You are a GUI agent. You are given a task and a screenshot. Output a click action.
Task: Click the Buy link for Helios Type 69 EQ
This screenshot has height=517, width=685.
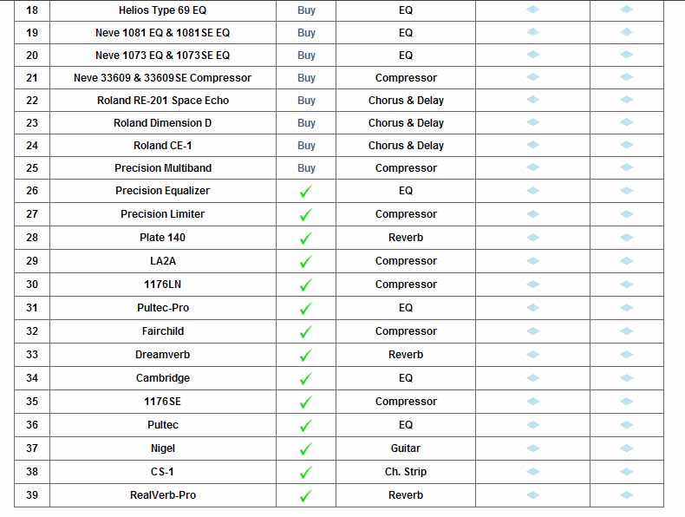pos(306,10)
